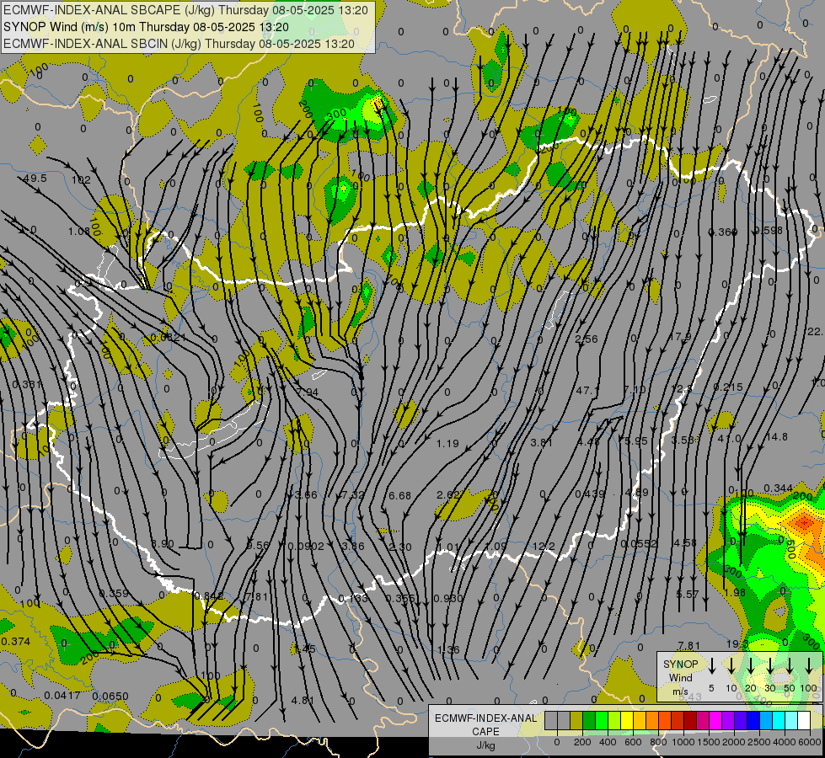This screenshot has height=758, width=825.
Task: Click the 102 value on the map
Action: pos(81,180)
